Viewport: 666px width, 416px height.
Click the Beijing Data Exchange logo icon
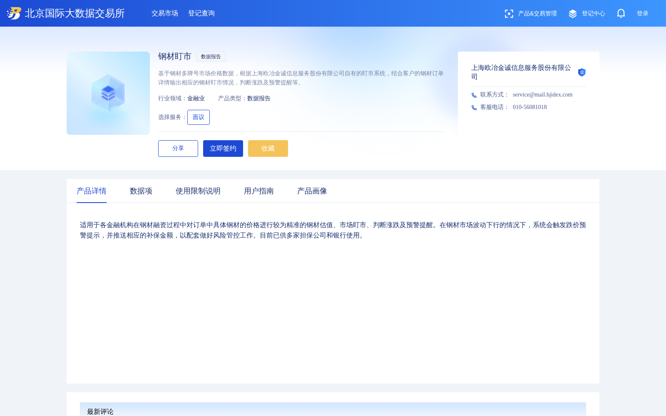(14, 13)
